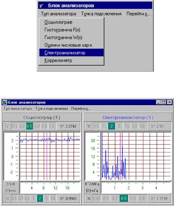Screen dimensions: 174x206
Task: Open Перейти к... menu in the lower window
Action: [x=81, y=108]
